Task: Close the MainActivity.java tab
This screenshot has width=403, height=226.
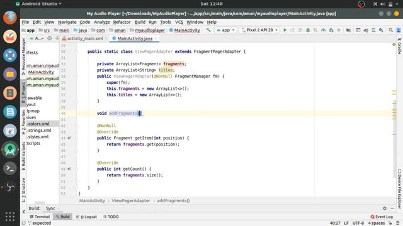Action: click(x=156, y=38)
